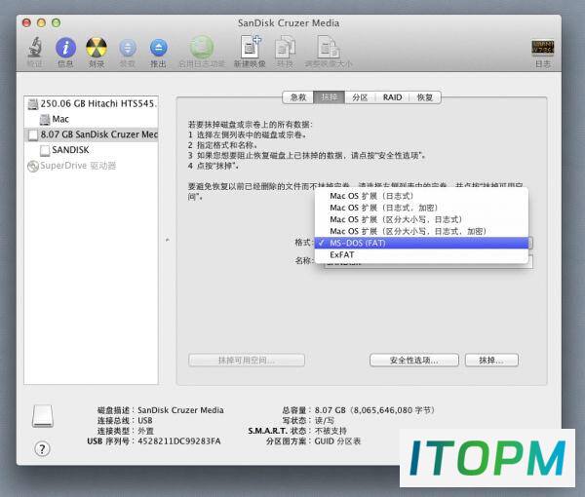Select the SANDISK volume in the sidebar

[x=92, y=150]
